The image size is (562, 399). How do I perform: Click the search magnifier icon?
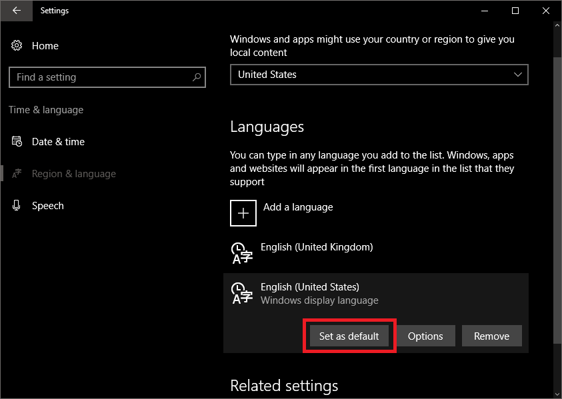point(197,77)
